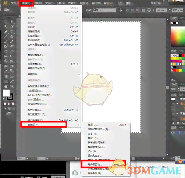Collapse the expanded row triangle in Appearance panel
This screenshot has width=185, height=178.
[x=177, y=104]
